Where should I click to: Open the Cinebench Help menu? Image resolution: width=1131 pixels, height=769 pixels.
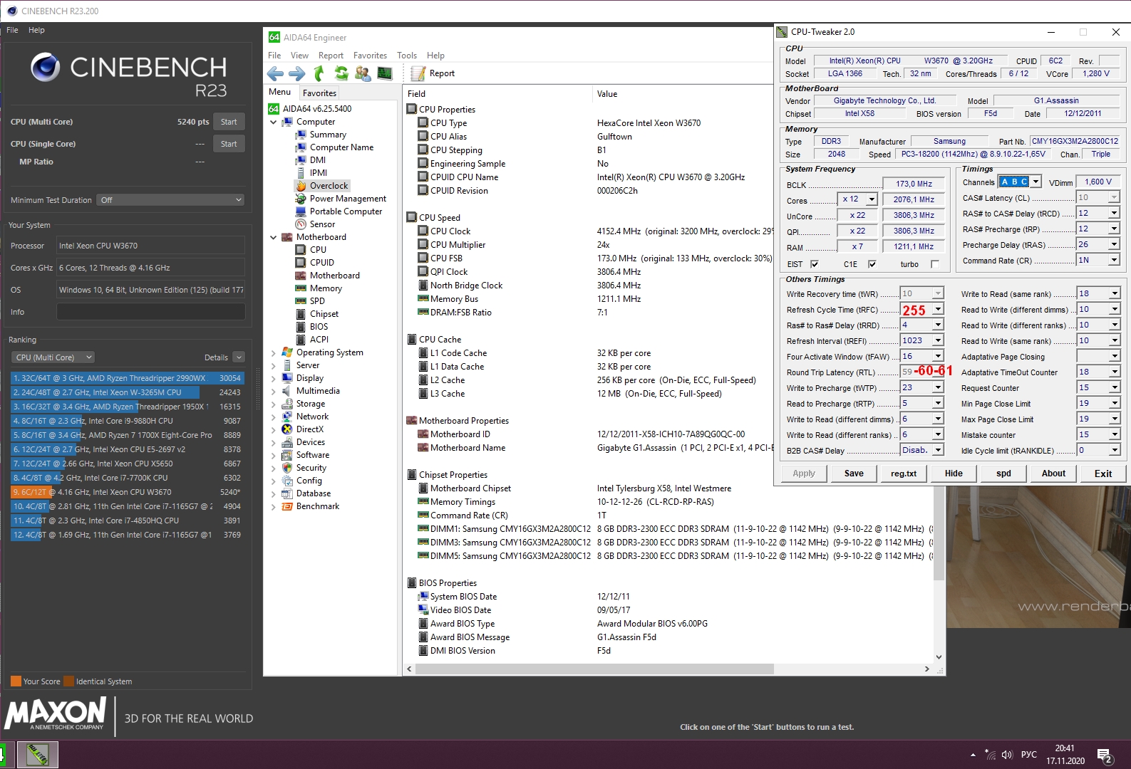pyautogui.click(x=36, y=30)
